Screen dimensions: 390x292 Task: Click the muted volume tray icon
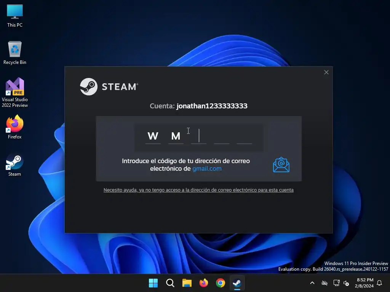[x=346, y=283]
